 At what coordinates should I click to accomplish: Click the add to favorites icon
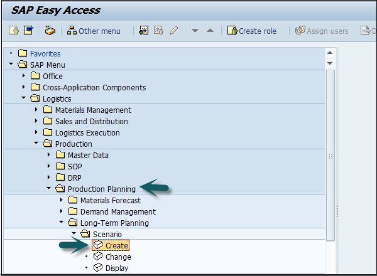click(144, 30)
